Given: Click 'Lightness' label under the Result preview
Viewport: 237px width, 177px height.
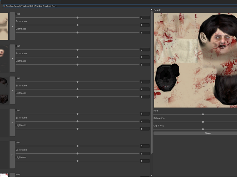Looking at the screenshot, I should pyautogui.click(x=159, y=126).
